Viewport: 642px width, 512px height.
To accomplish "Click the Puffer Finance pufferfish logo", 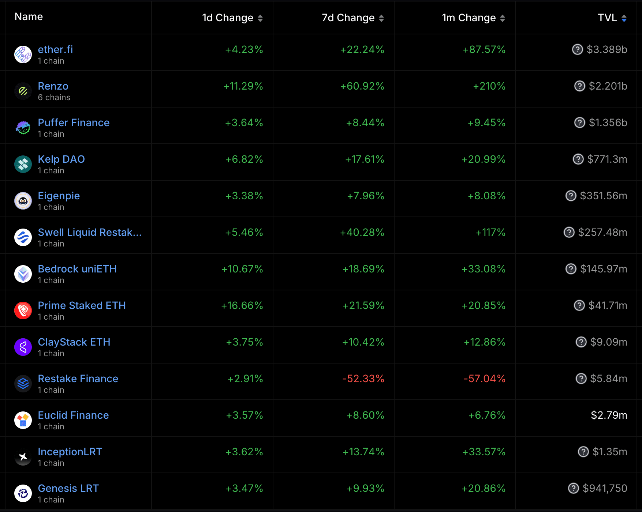I will pyautogui.click(x=23, y=128).
